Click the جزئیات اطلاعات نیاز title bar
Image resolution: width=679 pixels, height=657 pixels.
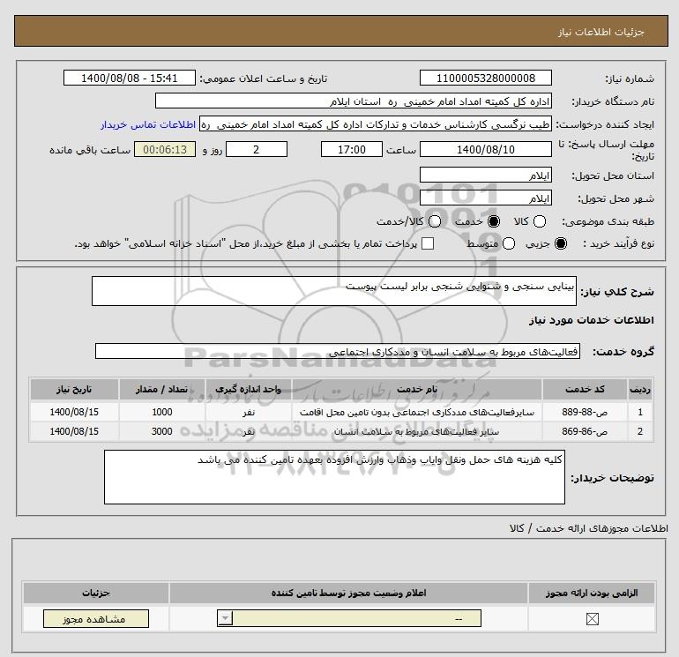point(341,31)
